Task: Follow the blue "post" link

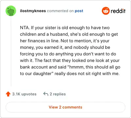Action: tap(79, 11)
